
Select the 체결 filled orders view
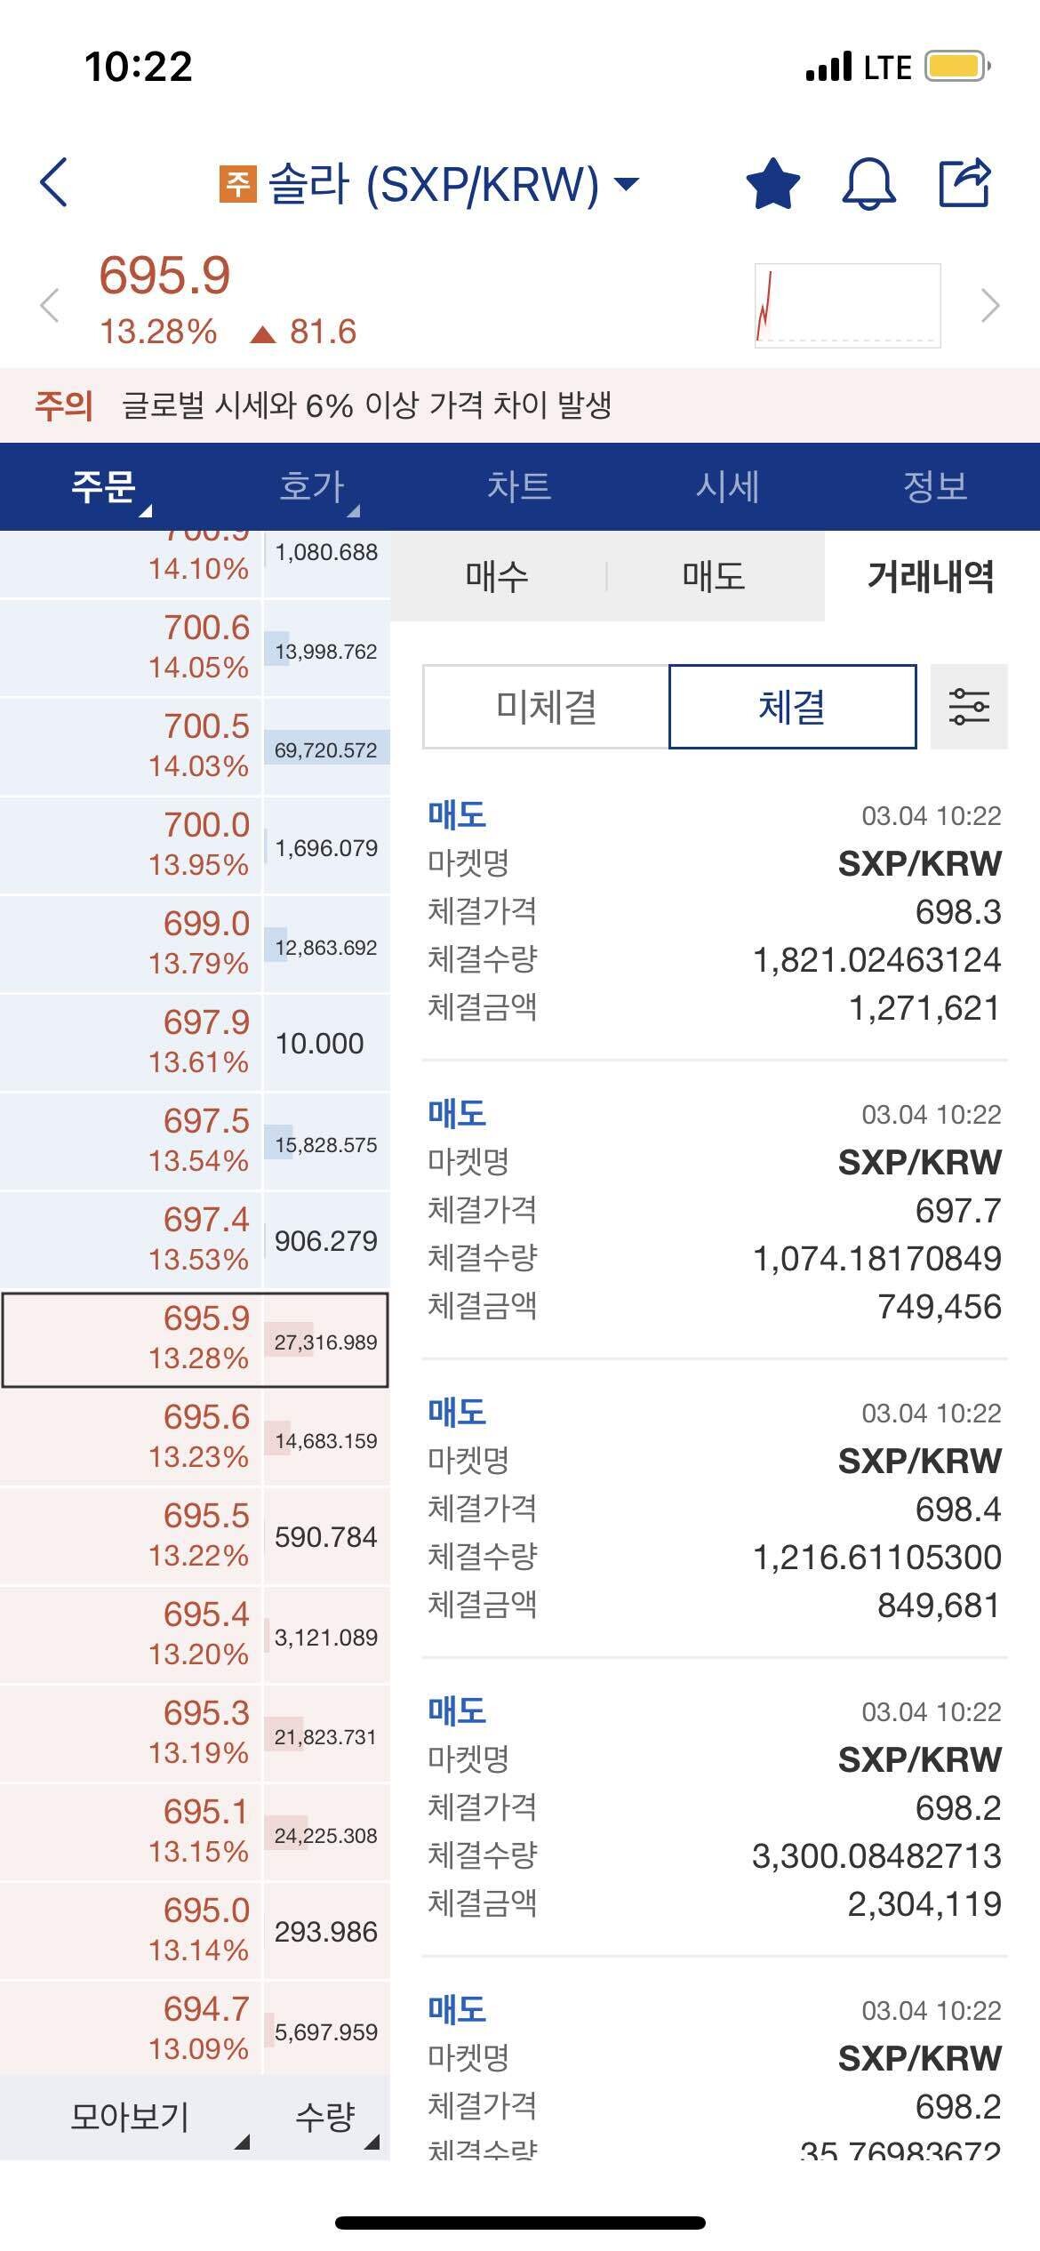[x=791, y=705]
